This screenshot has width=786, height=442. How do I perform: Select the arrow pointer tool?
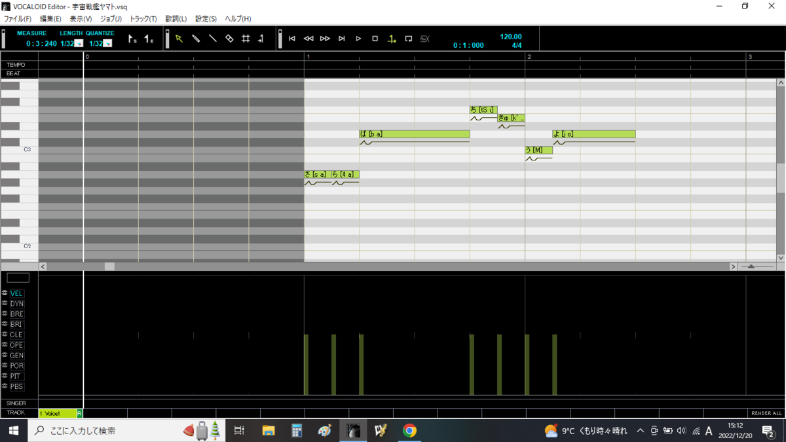pos(179,39)
